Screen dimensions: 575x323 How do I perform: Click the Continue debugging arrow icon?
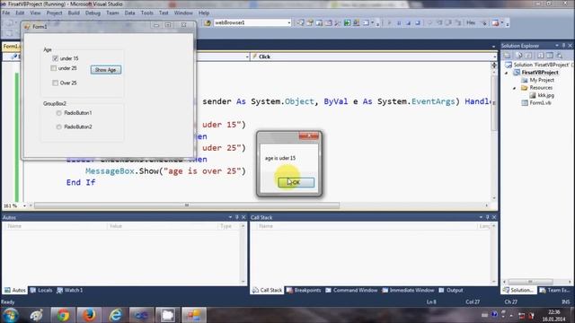pos(389,22)
